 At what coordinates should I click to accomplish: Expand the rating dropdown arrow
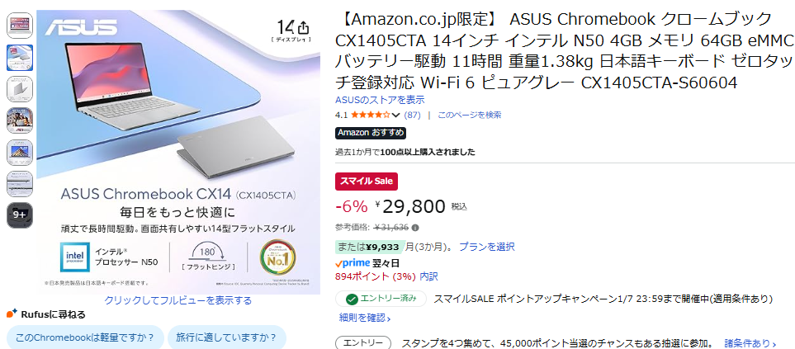[x=396, y=115]
